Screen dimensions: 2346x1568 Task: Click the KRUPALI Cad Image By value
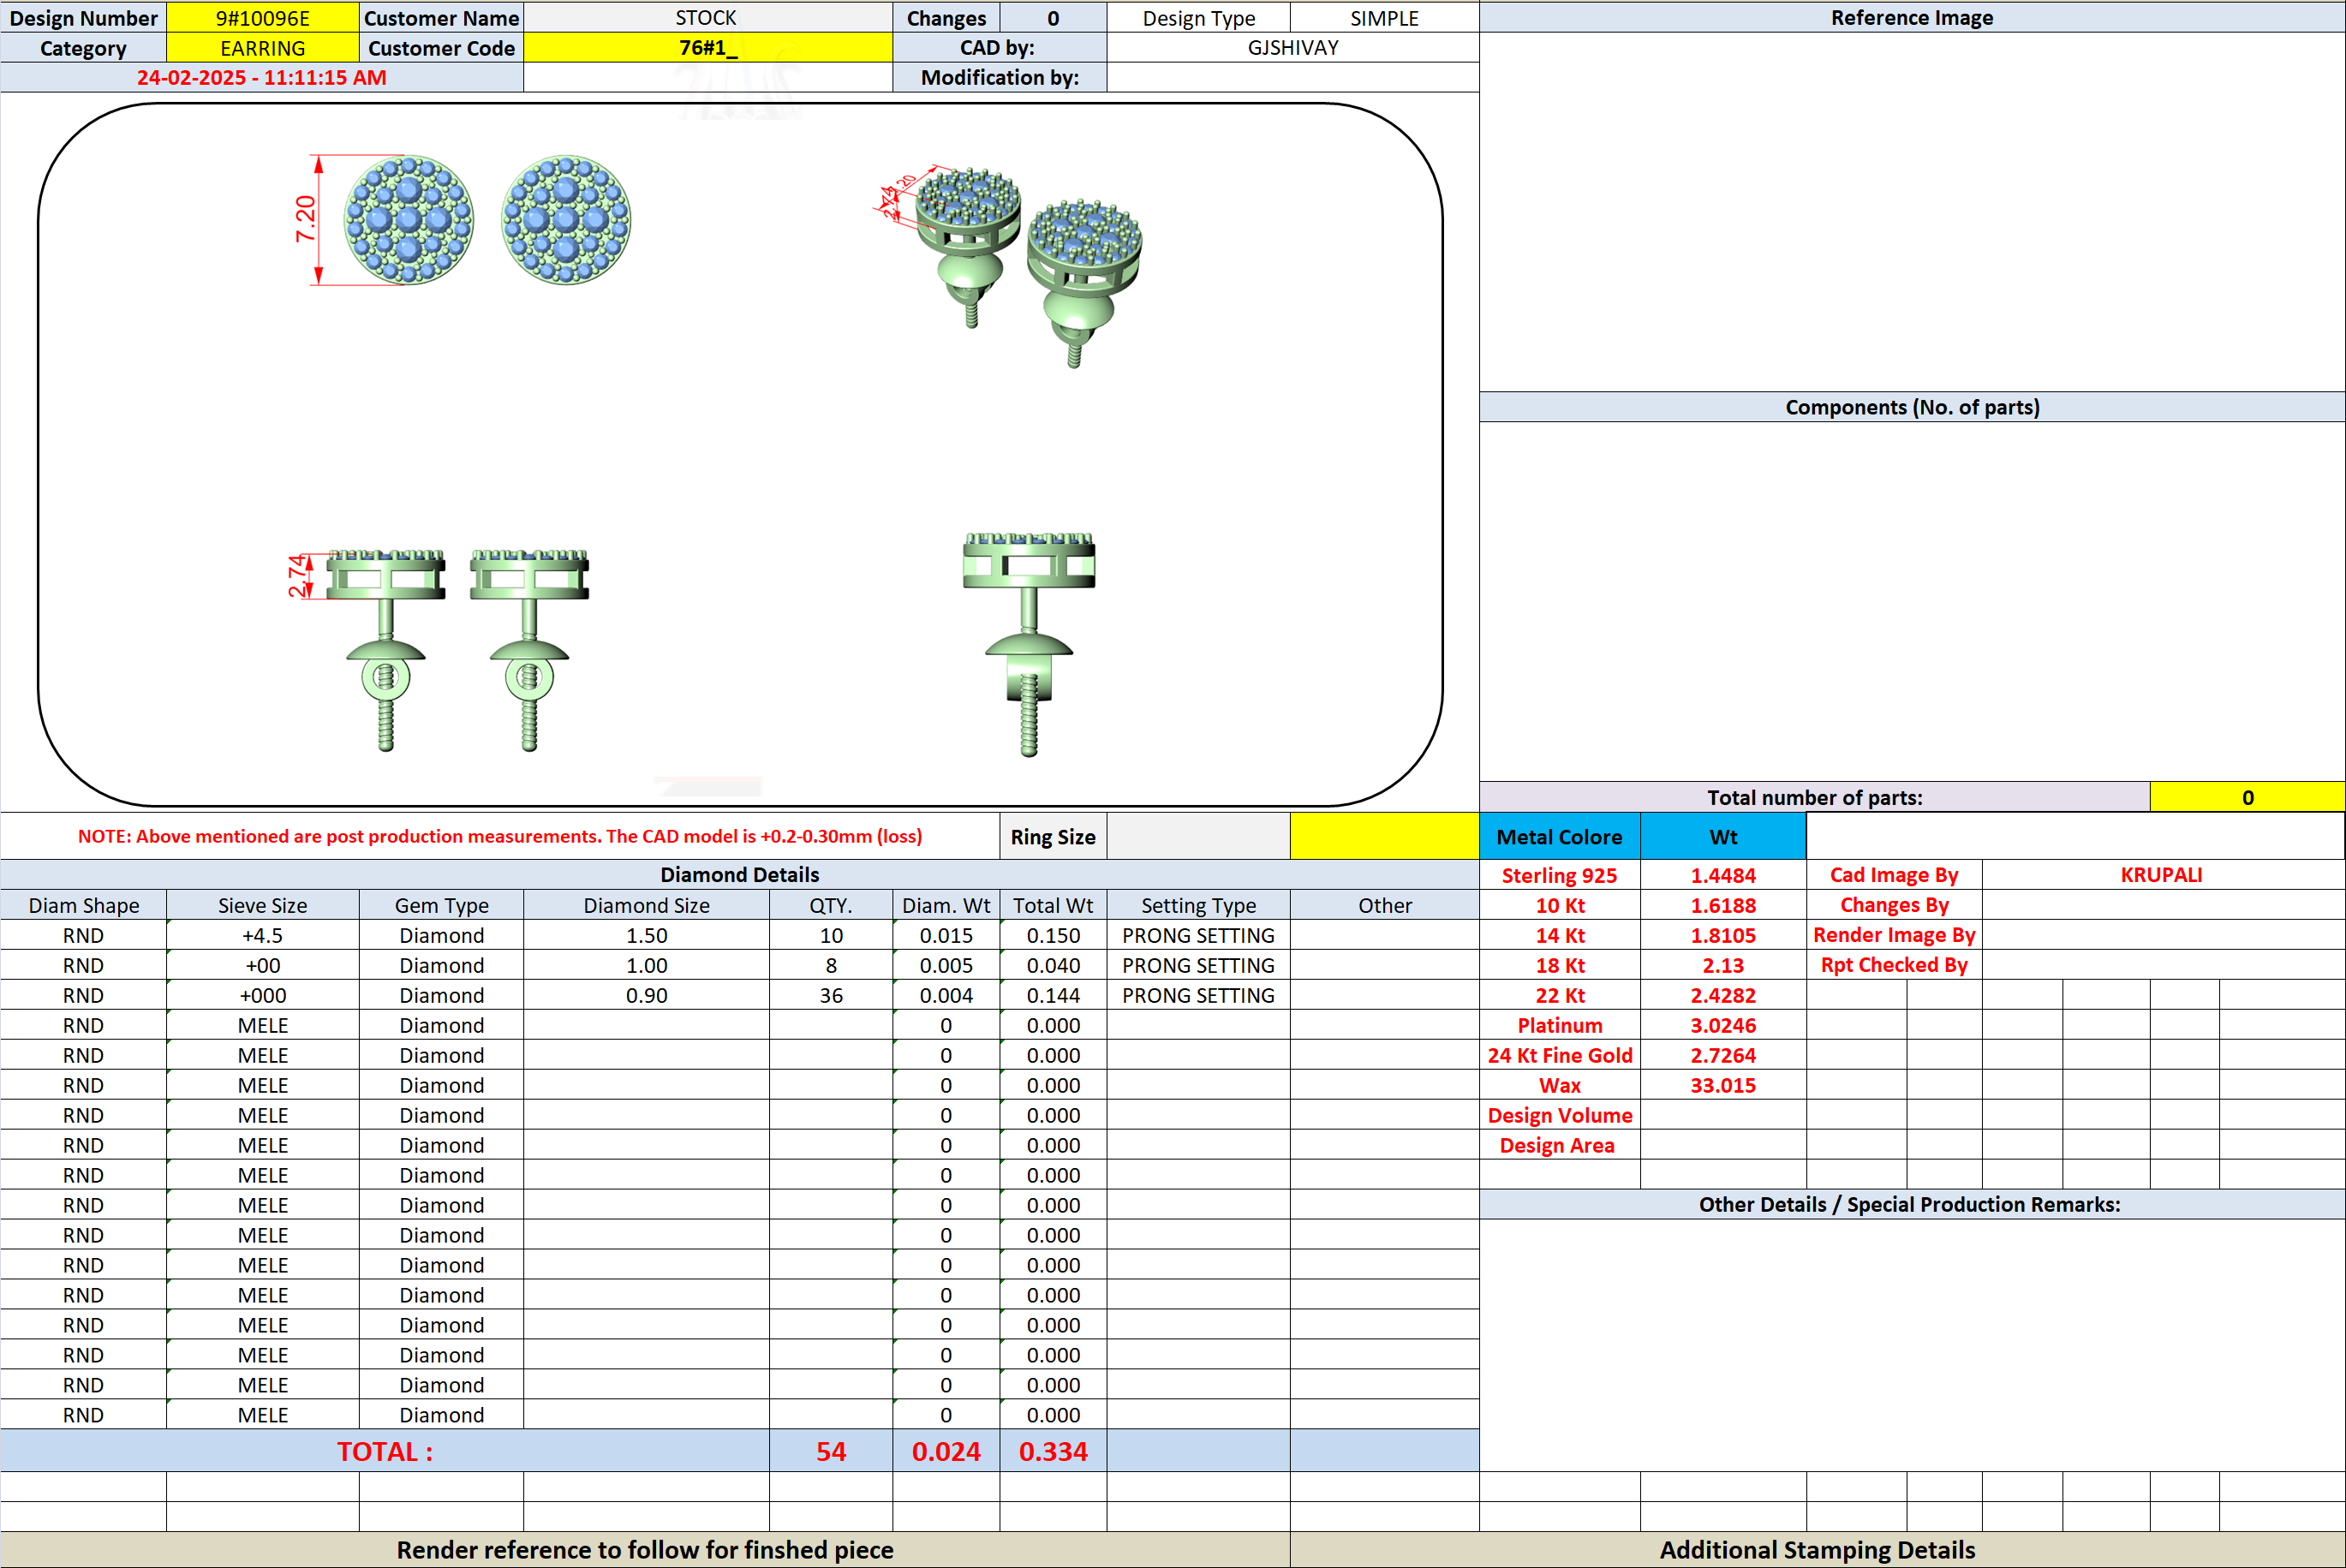point(2162,875)
